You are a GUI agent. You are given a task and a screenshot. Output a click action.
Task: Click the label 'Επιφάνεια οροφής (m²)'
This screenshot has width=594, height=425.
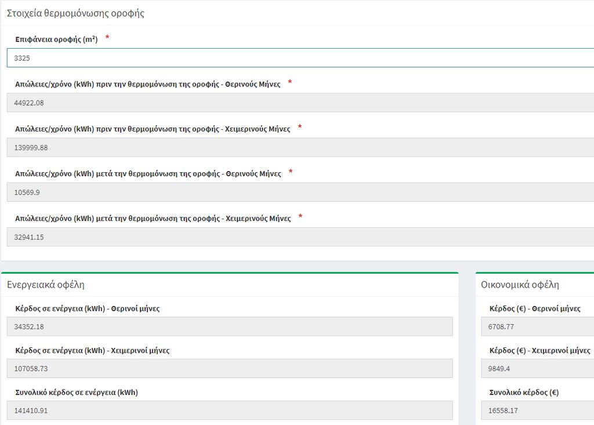click(56, 39)
